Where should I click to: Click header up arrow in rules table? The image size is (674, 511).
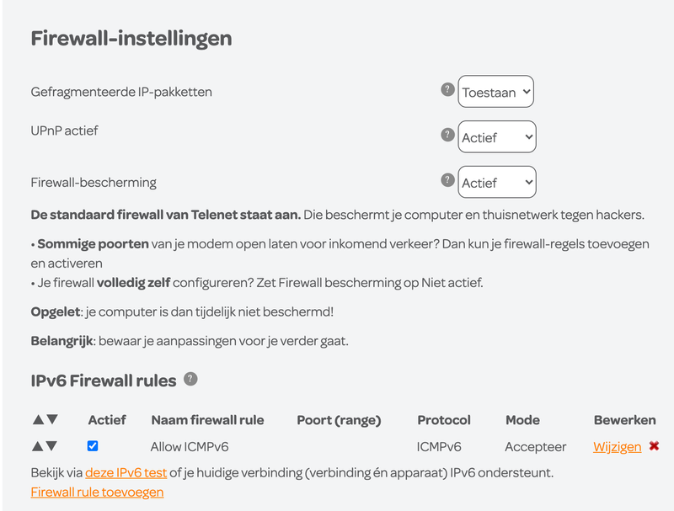pos(38,419)
